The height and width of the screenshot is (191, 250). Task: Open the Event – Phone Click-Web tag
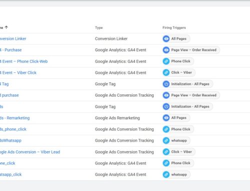[24, 61]
